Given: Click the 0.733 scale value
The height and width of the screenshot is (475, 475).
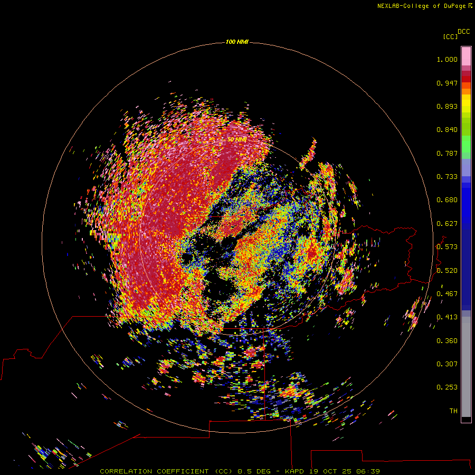Looking at the screenshot, I should click(x=447, y=177).
